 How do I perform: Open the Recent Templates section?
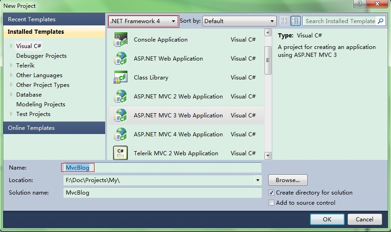pyautogui.click(x=54, y=19)
